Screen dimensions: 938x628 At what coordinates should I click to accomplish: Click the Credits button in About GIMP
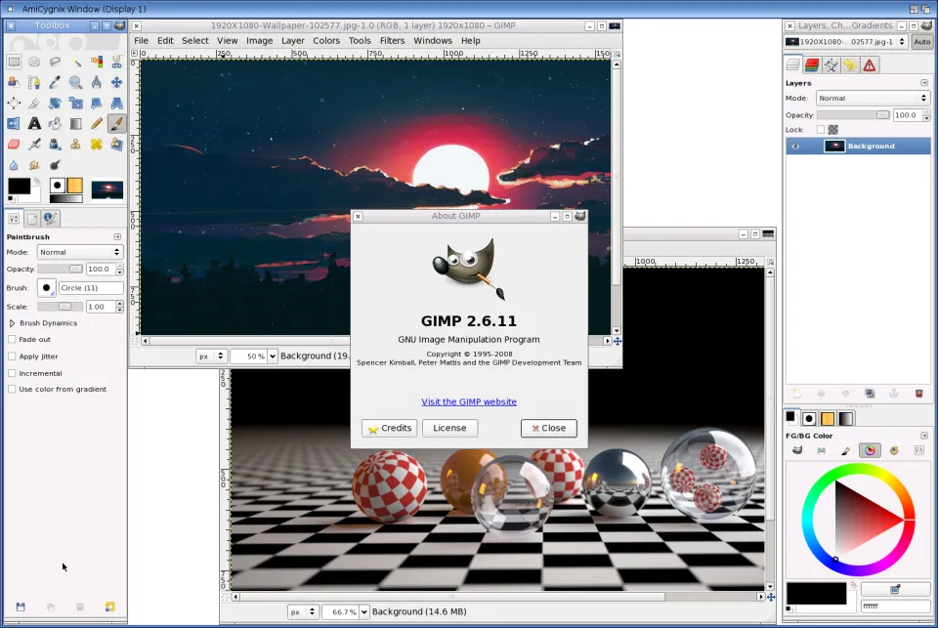389,428
